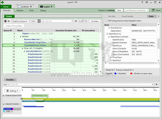The width and height of the screenshot is (162, 119).
Task: Switch to the Pipeline tab
Action: [20, 10]
